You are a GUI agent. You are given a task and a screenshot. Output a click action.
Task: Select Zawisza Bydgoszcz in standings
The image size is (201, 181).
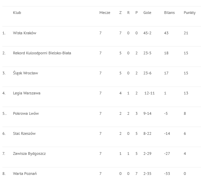(x=29, y=153)
